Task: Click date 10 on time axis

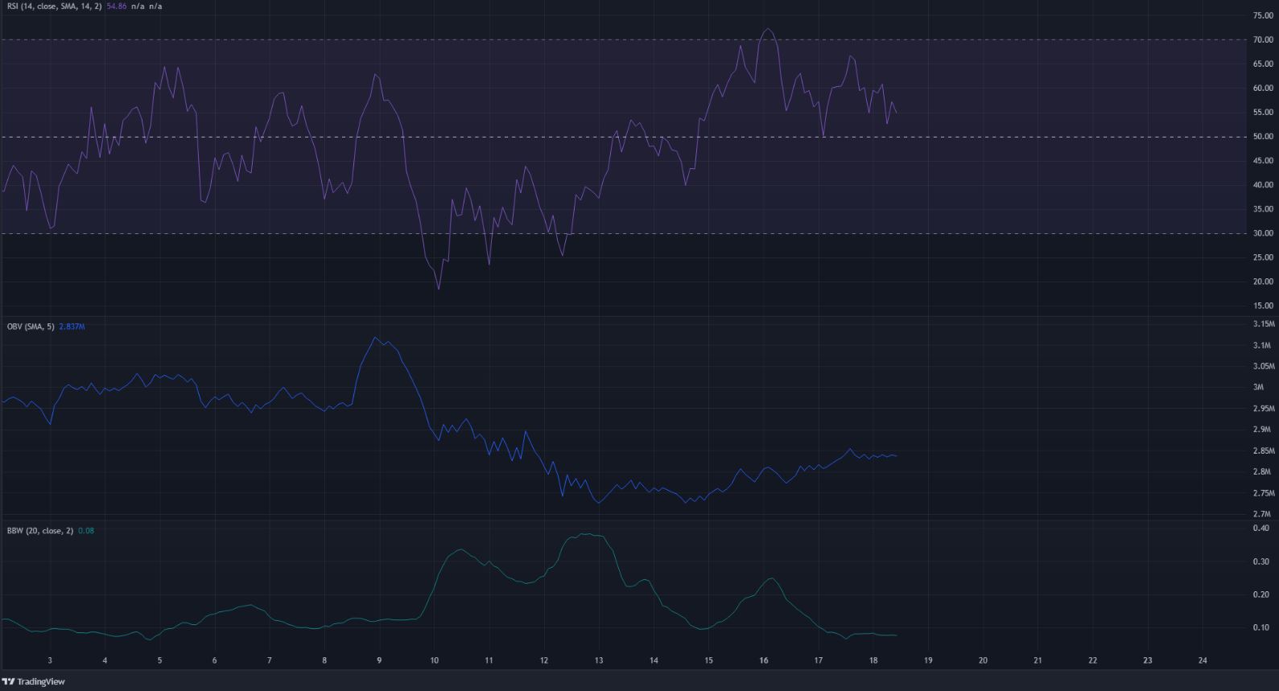Action: point(434,660)
